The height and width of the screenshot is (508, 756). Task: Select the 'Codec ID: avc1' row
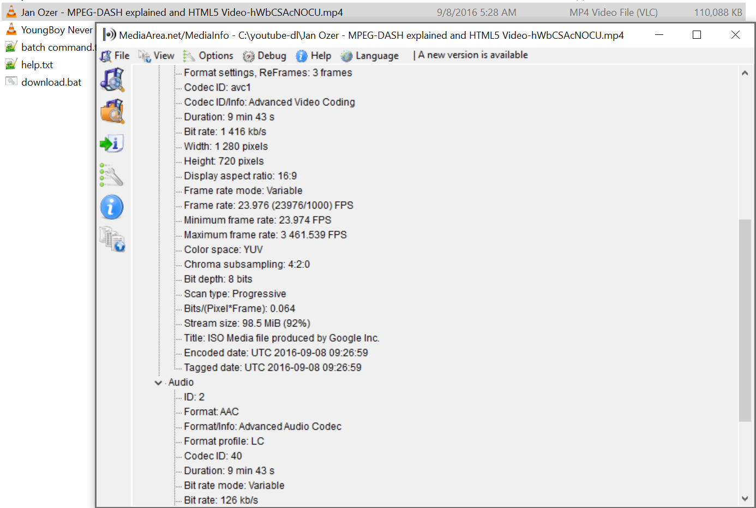pos(217,87)
